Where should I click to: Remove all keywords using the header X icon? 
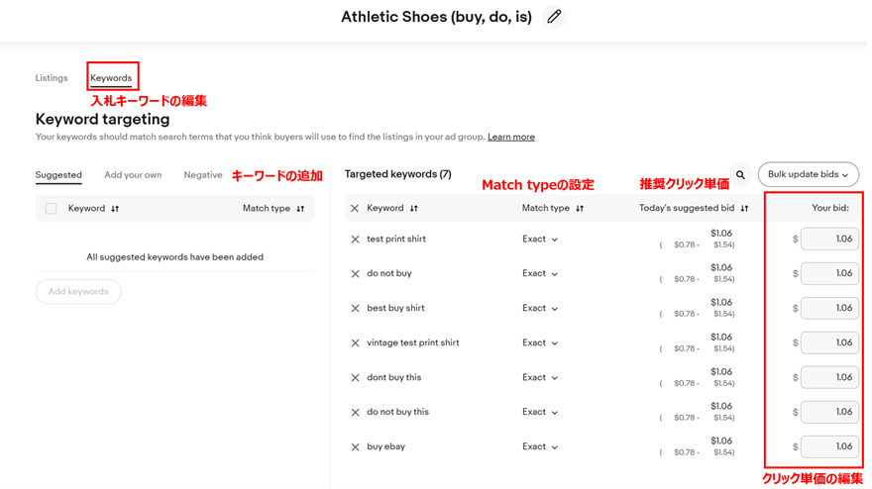coord(355,209)
